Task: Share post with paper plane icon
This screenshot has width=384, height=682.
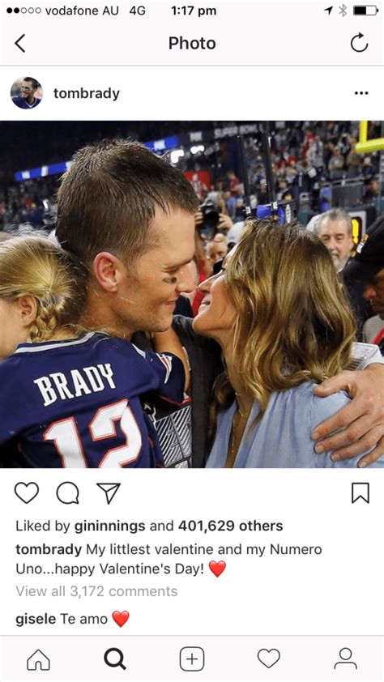Action: pos(109,493)
